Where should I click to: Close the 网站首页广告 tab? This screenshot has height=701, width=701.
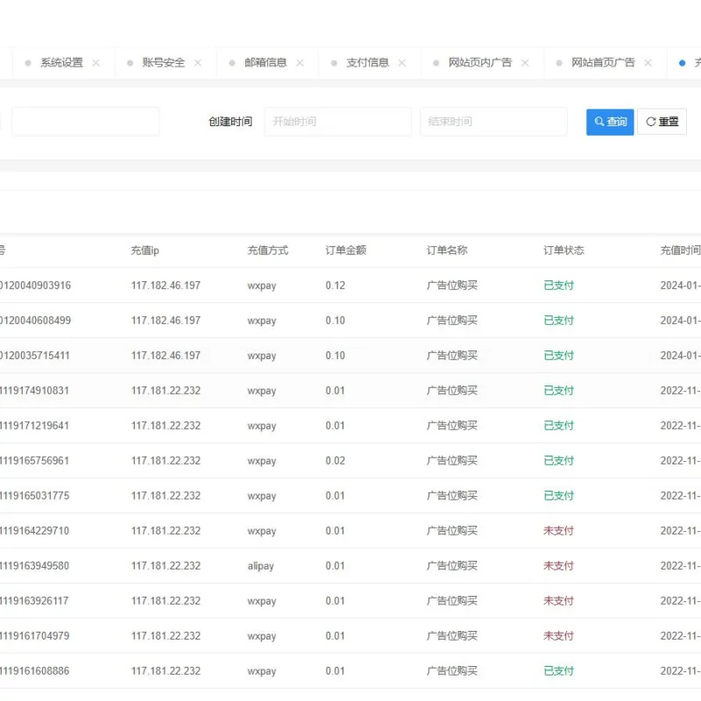(x=648, y=63)
